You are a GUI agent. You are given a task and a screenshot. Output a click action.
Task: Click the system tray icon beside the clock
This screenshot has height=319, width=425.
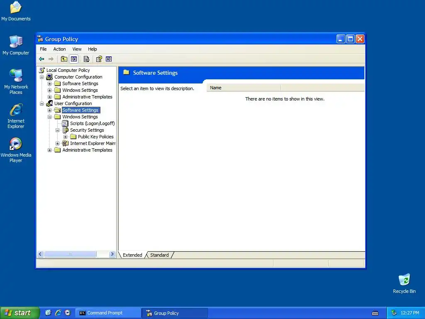(394, 313)
